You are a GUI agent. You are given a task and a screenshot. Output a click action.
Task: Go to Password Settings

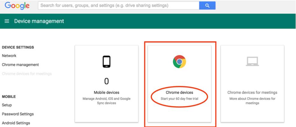coord(18,114)
